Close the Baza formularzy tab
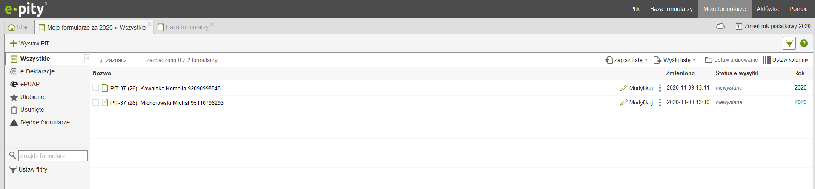 [212, 24]
